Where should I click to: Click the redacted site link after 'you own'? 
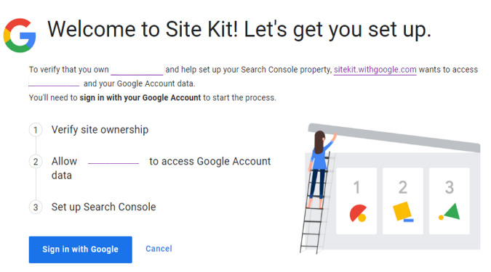[137, 70]
